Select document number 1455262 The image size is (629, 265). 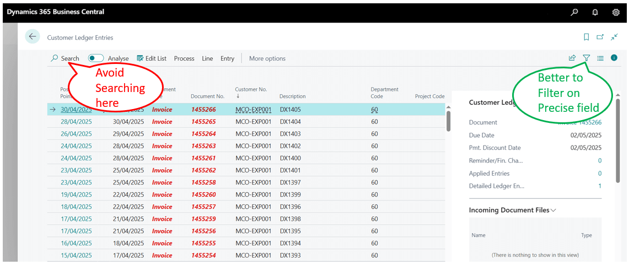[203, 170]
